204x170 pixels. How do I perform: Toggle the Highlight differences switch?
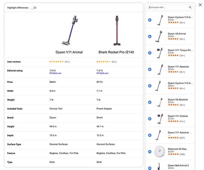pos(34,8)
